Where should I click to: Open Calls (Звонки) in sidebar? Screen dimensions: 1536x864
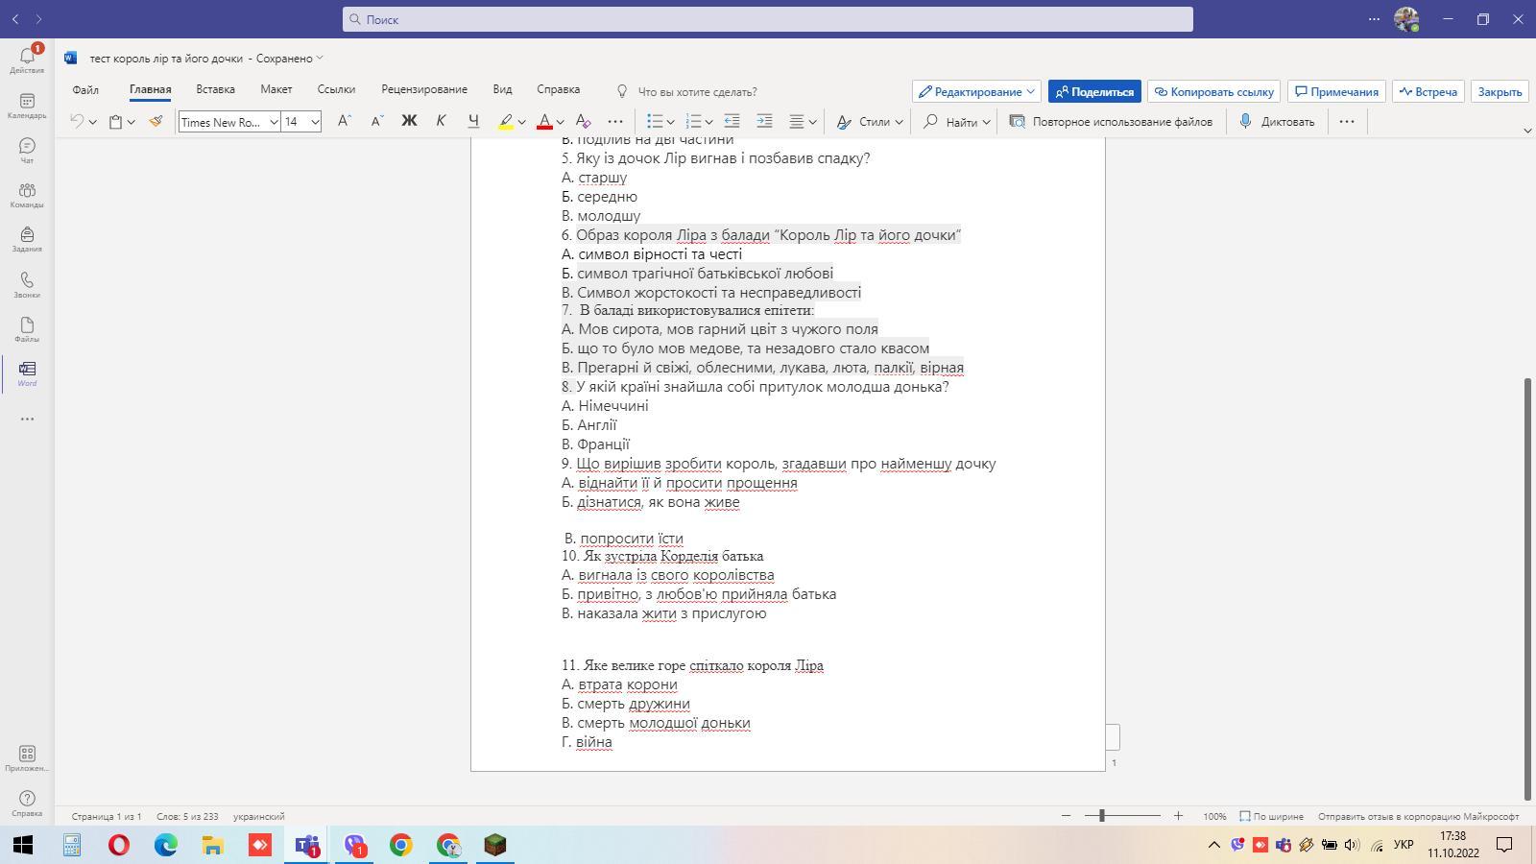[x=27, y=284]
